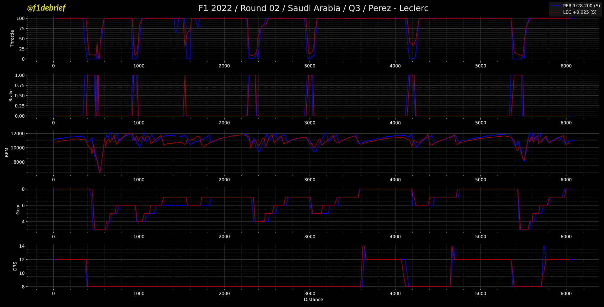Screen dimensions: 604x307
Task: Click the Distance x-axis label at the bottom
Action: point(313,300)
